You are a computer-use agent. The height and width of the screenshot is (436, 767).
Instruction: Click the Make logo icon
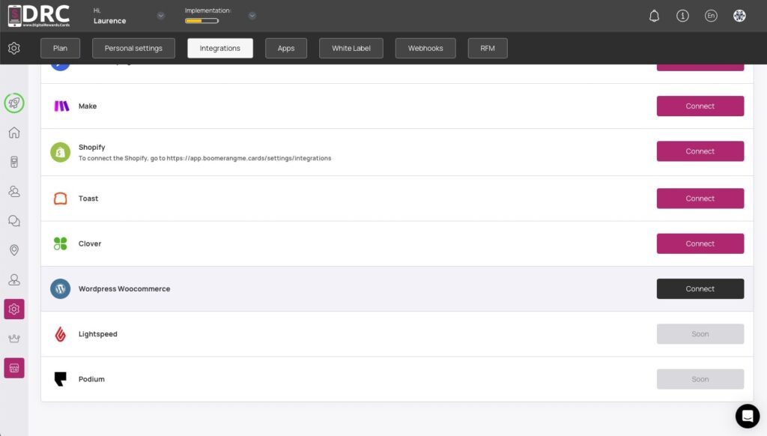click(x=61, y=106)
